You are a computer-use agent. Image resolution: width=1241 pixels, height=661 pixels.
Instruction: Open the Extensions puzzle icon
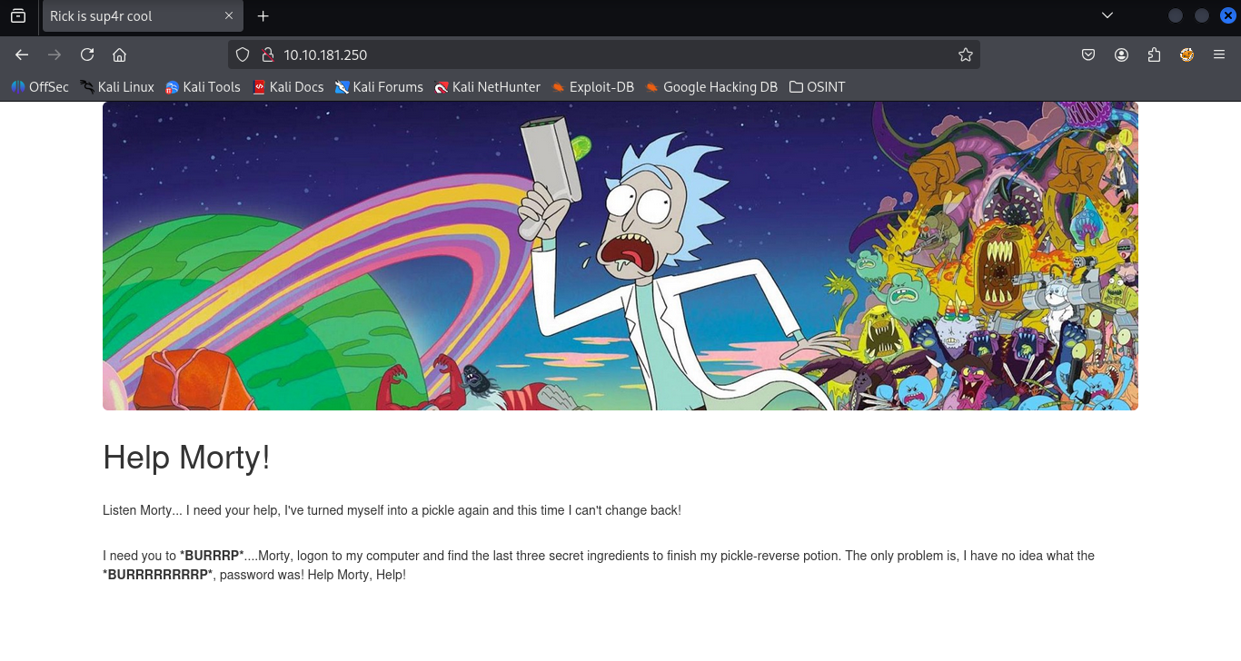coord(1154,54)
